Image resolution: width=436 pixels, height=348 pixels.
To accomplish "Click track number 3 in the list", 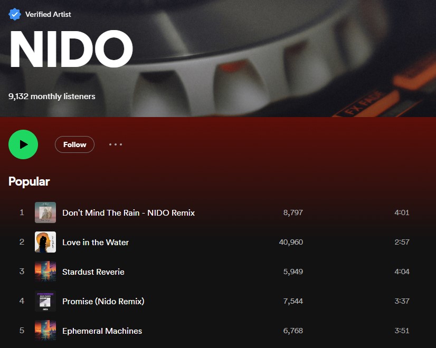I will tap(22, 272).
